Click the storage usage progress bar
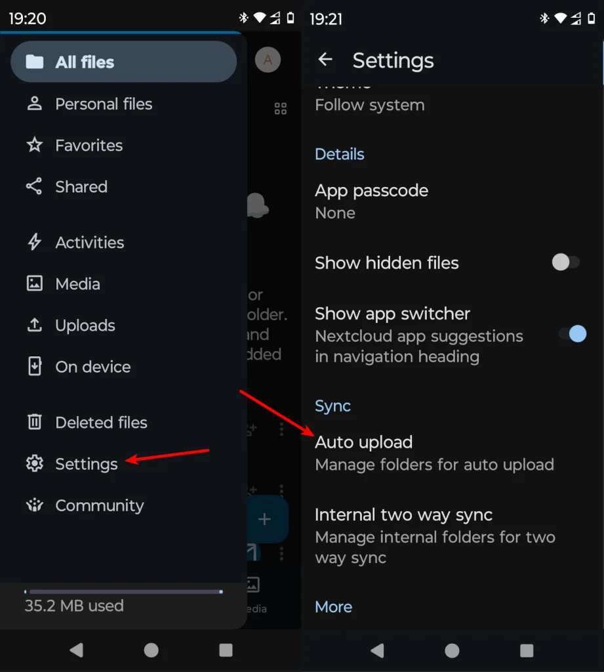The image size is (604, 672). [123, 592]
